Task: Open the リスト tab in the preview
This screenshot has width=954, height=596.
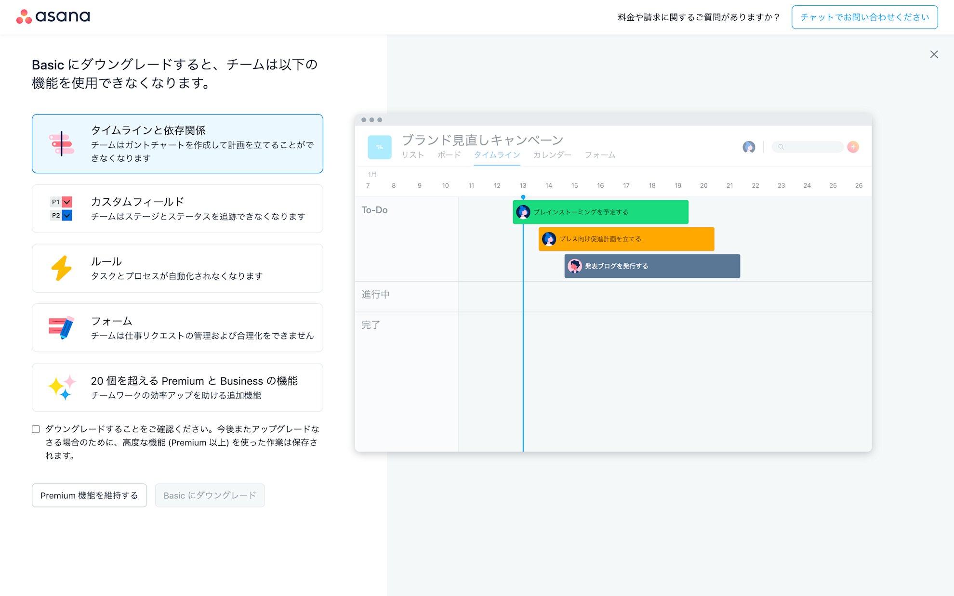Action: (x=413, y=155)
